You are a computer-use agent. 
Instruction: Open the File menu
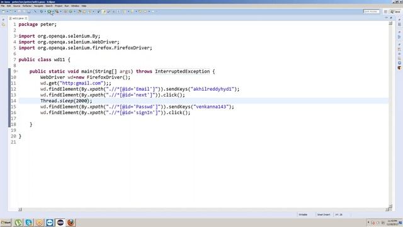point(3,6)
